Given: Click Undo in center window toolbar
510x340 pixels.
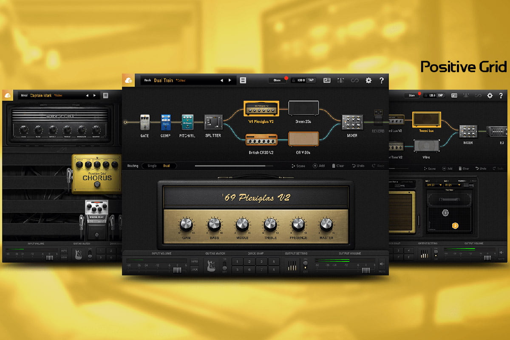Looking at the screenshot, I should click(x=358, y=166).
